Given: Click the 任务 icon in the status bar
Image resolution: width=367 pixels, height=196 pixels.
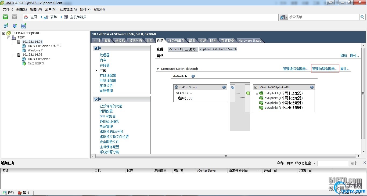Looking at the screenshot, I should [x=5, y=193].
